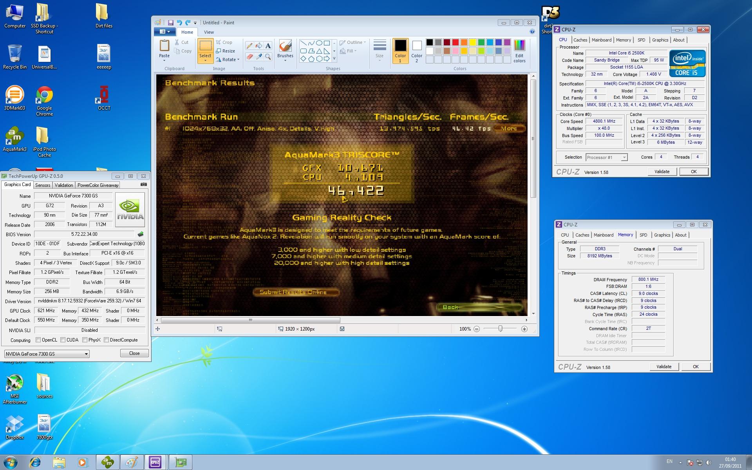This screenshot has height=470, width=752.
Task: Open the Mainboard tab in top CPU-Z
Action: (x=601, y=40)
